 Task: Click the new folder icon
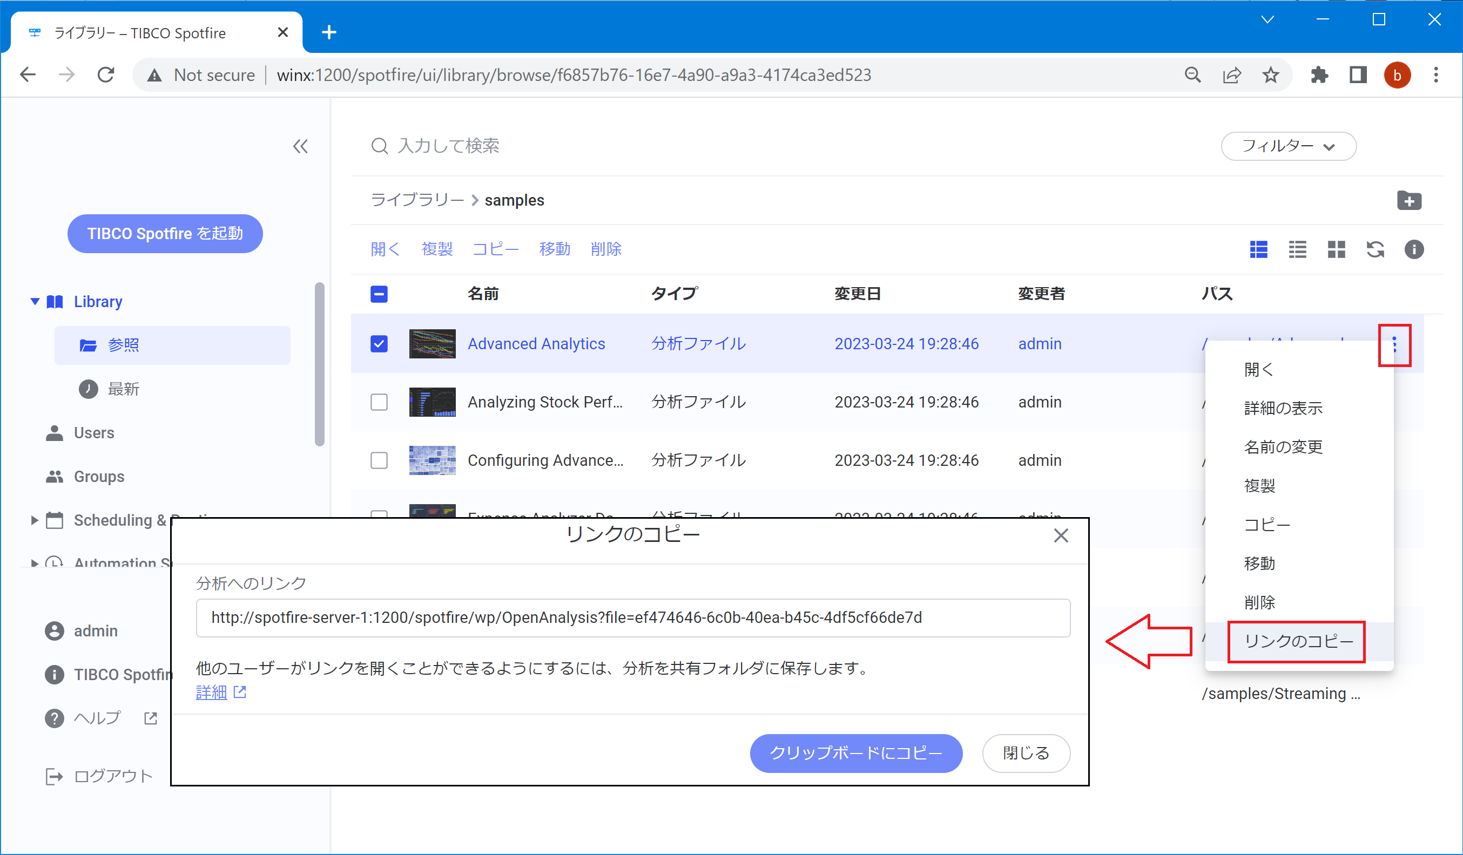pyautogui.click(x=1409, y=200)
